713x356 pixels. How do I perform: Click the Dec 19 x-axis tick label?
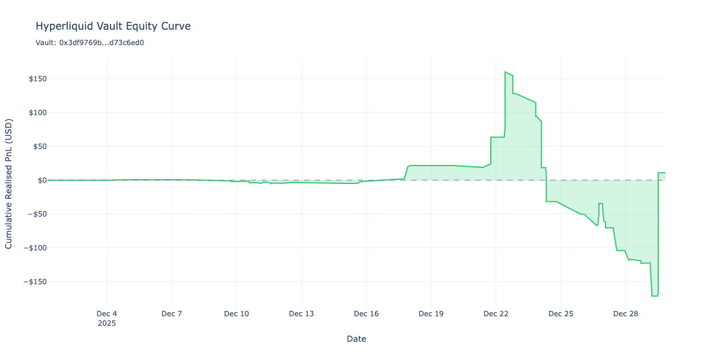click(431, 314)
